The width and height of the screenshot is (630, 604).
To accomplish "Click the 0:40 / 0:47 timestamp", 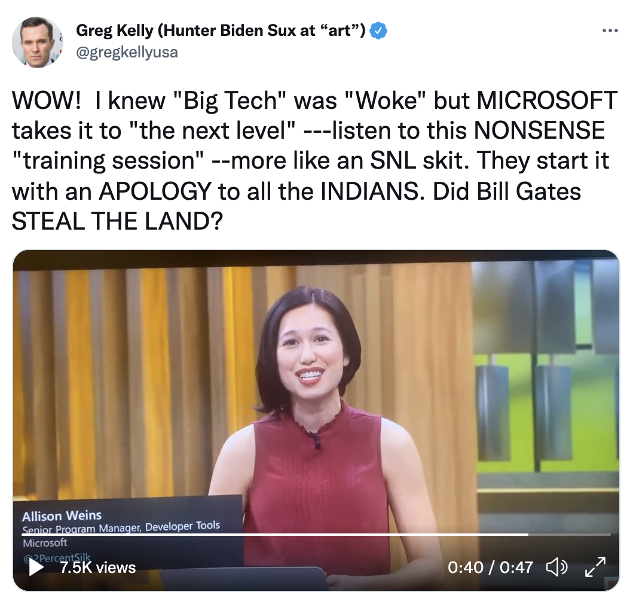I will click(490, 568).
